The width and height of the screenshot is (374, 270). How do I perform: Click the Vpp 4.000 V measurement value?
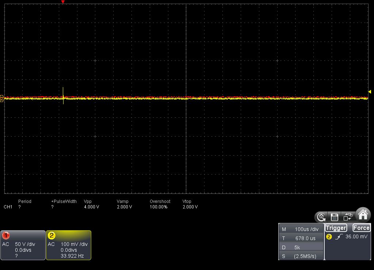coord(91,207)
